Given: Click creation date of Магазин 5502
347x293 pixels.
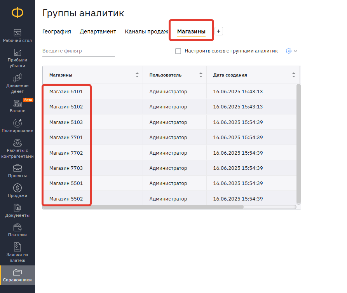Looking at the screenshot, I should tap(238, 199).
